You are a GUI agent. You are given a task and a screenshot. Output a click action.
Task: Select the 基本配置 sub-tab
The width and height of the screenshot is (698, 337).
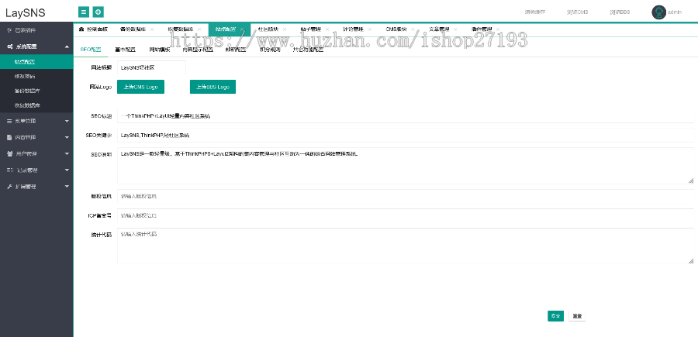click(x=125, y=50)
